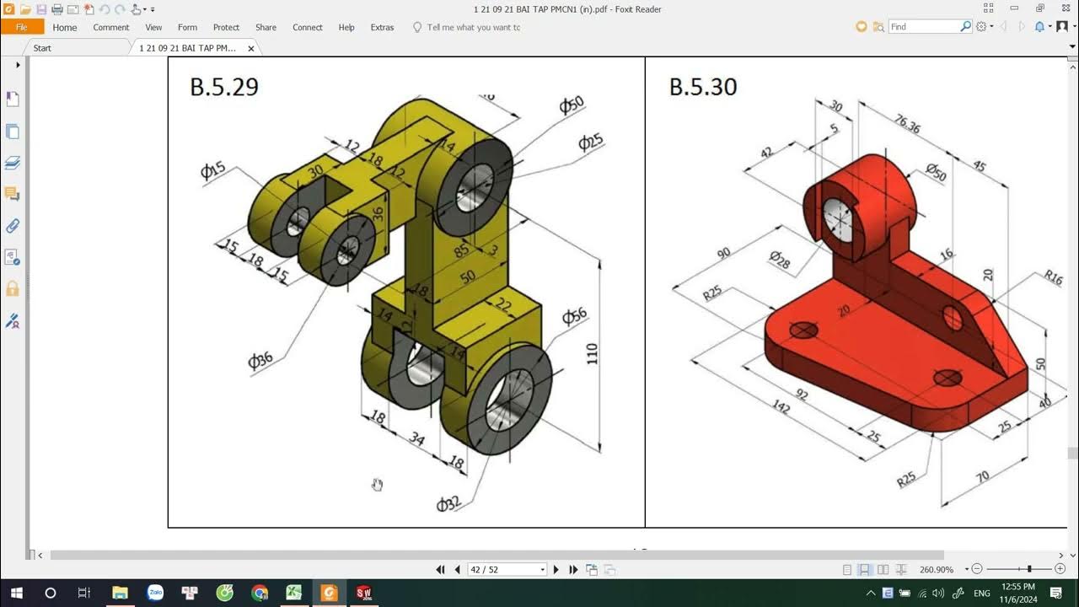Switch to continuous page view mode
Image resolution: width=1079 pixels, height=607 pixels.
(x=865, y=570)
